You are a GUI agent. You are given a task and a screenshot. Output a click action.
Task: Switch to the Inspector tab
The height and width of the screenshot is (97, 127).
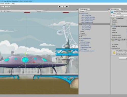click(x=116, y=9)
